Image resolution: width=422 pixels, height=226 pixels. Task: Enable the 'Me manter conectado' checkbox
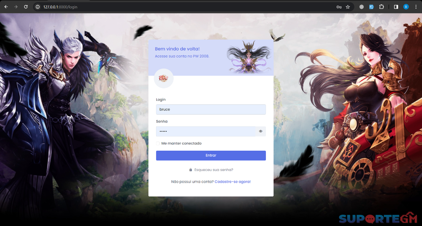(158, 144)
